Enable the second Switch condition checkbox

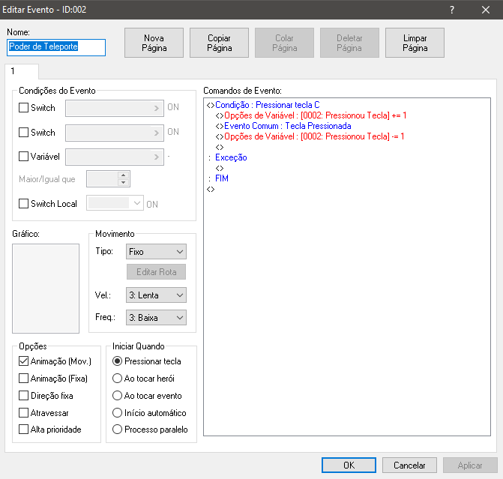[23, 132]
